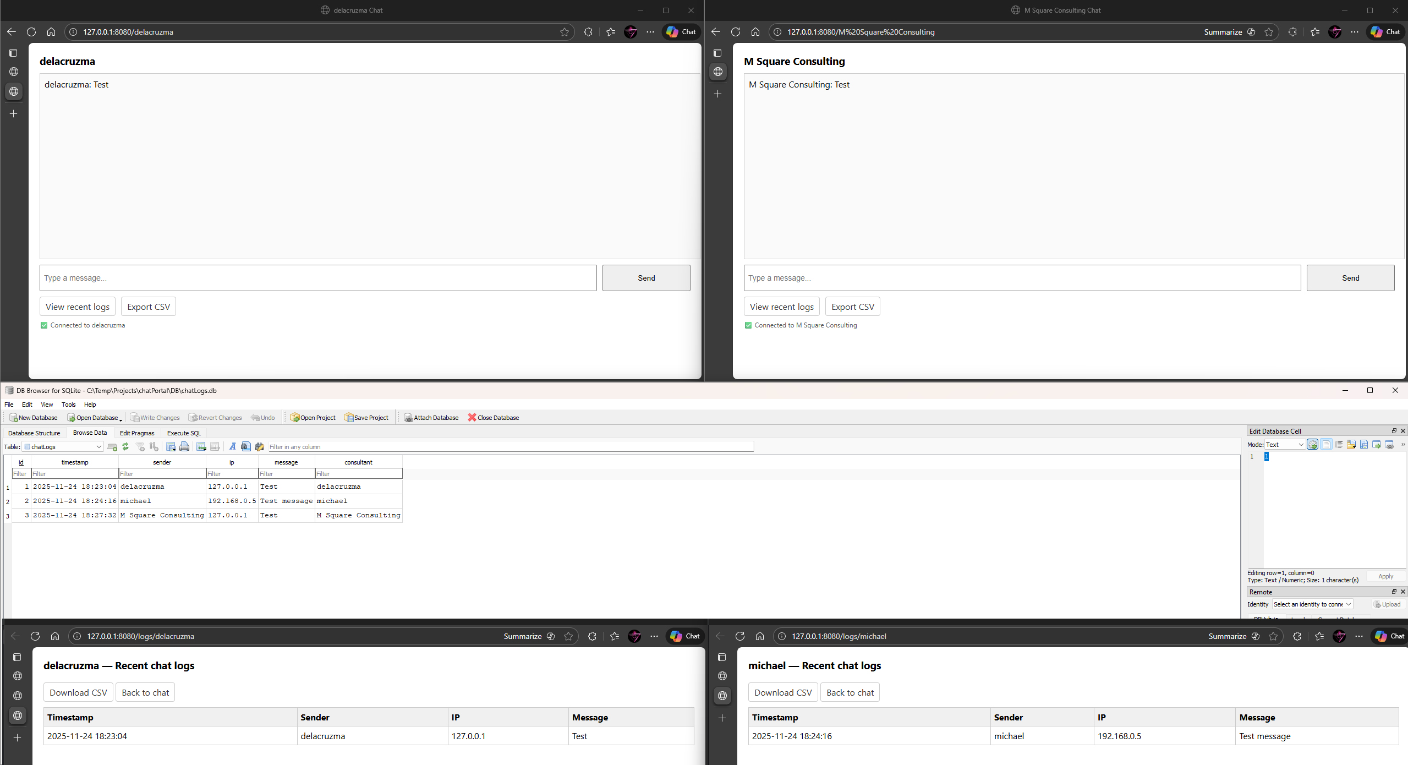Click M Square Consulting message input box
This screenshot has width=1408, height=765.
tap(1022, 278)
